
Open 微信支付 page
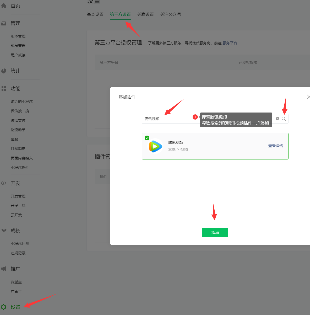pos(18,120)
